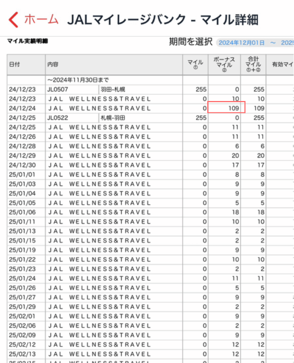Click the date 25/01/22

[x=22, y=259]
